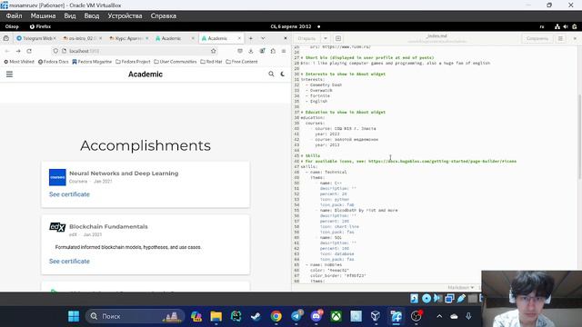Open Fedora Docs bookmark
The width and height of the screenshot is (582, 327).
[54, 62]
